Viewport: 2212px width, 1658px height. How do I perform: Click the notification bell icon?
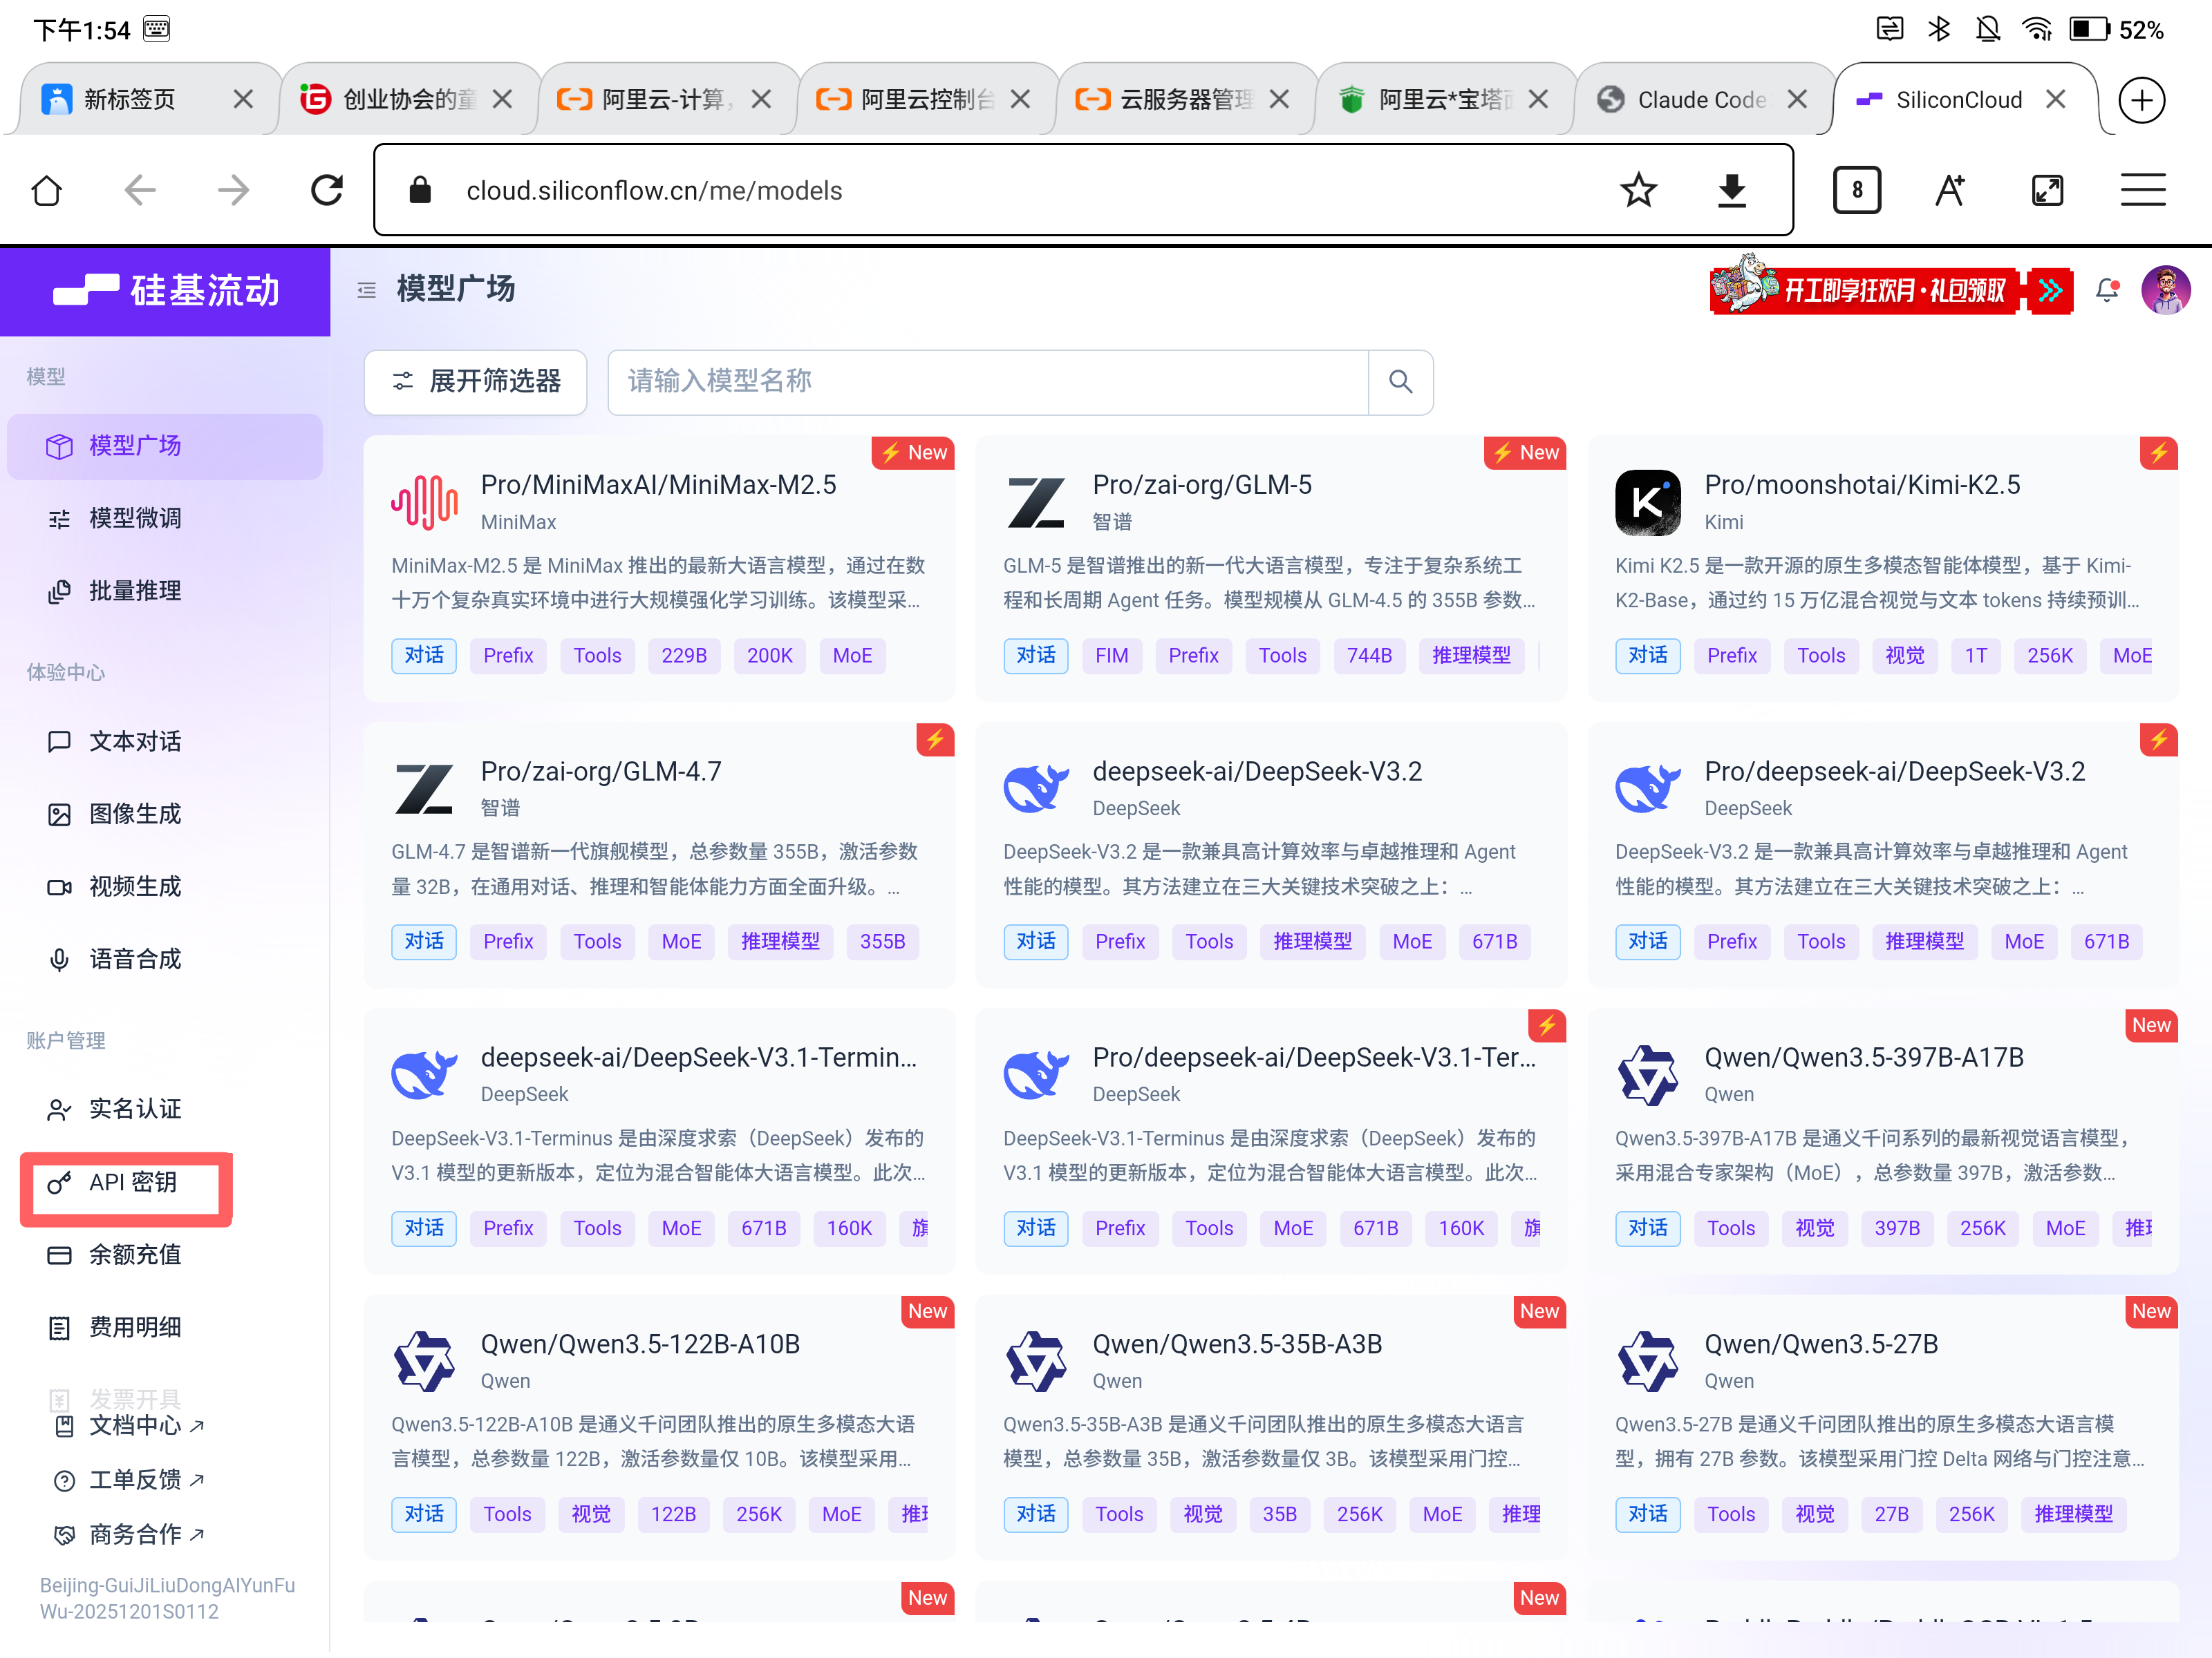pos(2106,290)
